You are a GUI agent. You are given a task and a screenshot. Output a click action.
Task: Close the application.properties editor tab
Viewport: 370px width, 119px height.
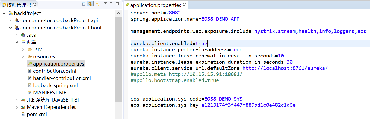tap(184, 5)
